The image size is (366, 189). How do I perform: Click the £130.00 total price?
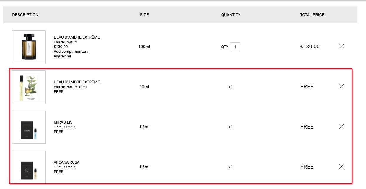(310, 47)
